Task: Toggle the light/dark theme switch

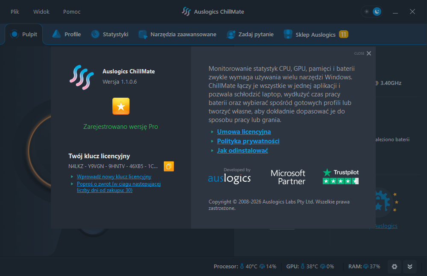Action: (x=372, y=12)
